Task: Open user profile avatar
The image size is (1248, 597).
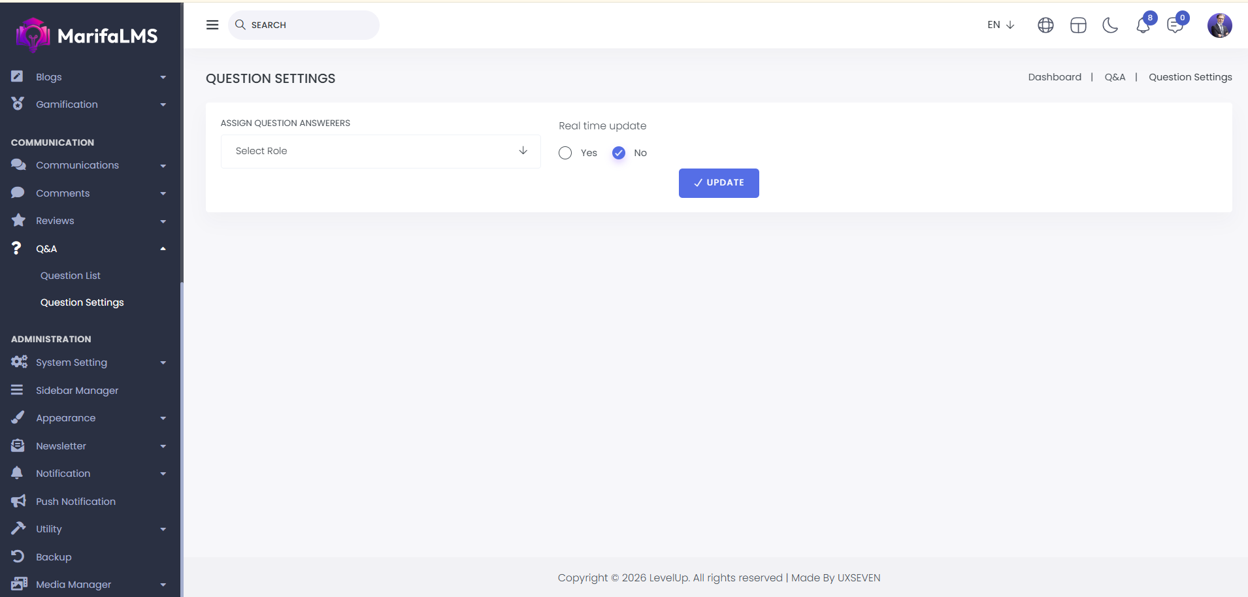Action: (1219, 25)
